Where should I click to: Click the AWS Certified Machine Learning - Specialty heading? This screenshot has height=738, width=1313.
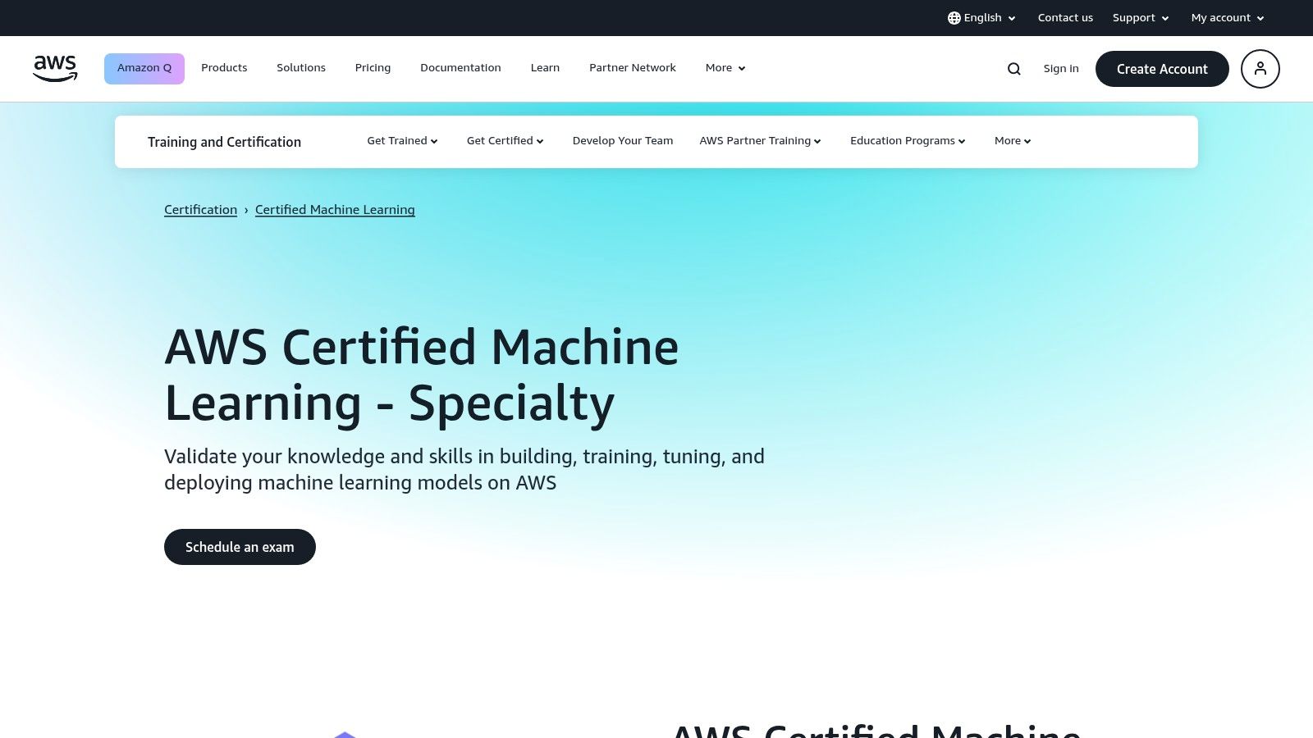[422, 376]
